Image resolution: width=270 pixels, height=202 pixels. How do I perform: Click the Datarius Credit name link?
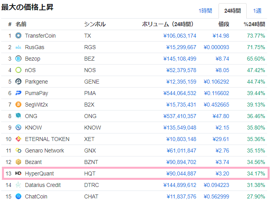42,185
